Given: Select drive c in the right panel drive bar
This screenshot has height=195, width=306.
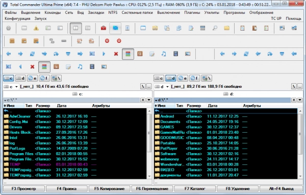Looking at the screenshot, I should (x=159, y=78).
